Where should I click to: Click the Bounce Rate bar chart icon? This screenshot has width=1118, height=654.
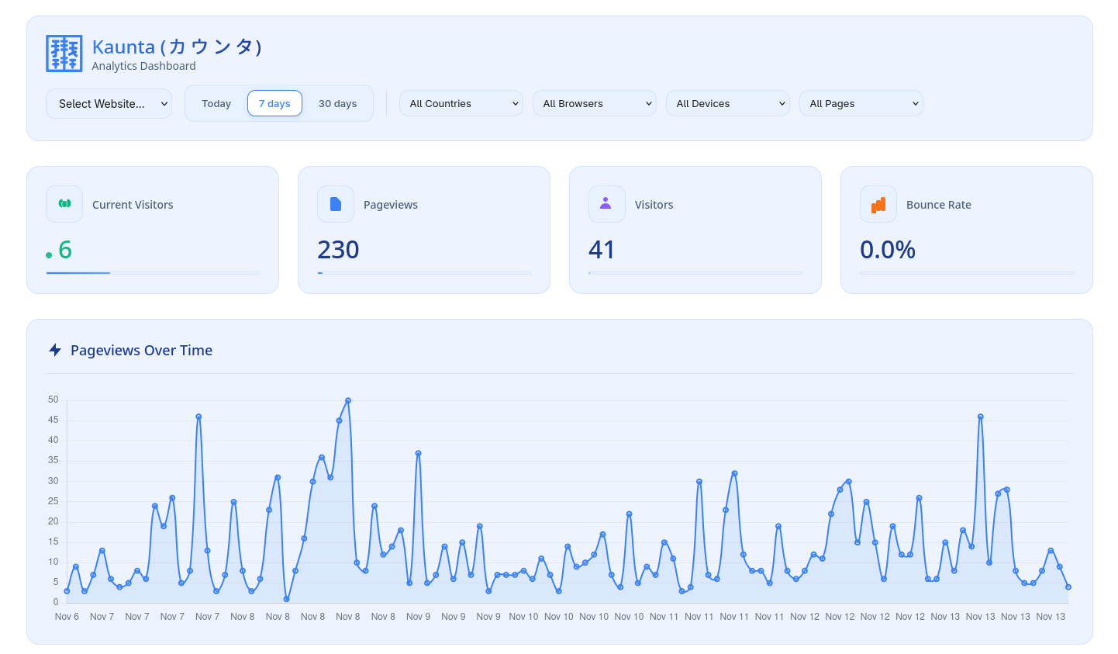[878, 204]
